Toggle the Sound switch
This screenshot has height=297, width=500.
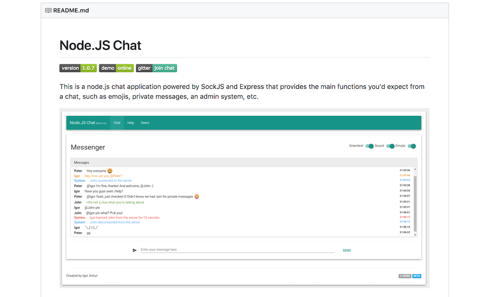390,146
